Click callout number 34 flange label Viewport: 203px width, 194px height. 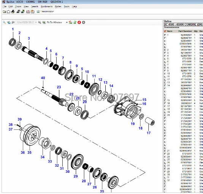43,157
